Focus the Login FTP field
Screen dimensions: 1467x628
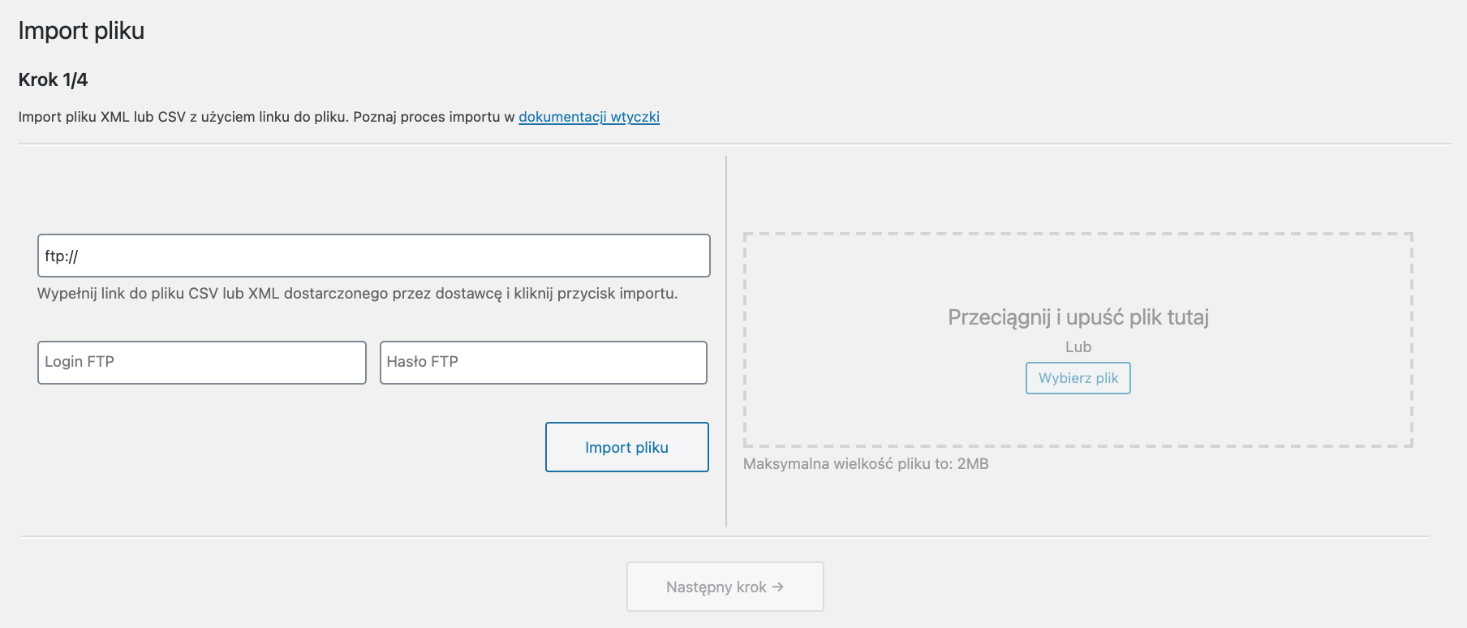[x=201, y=362]
